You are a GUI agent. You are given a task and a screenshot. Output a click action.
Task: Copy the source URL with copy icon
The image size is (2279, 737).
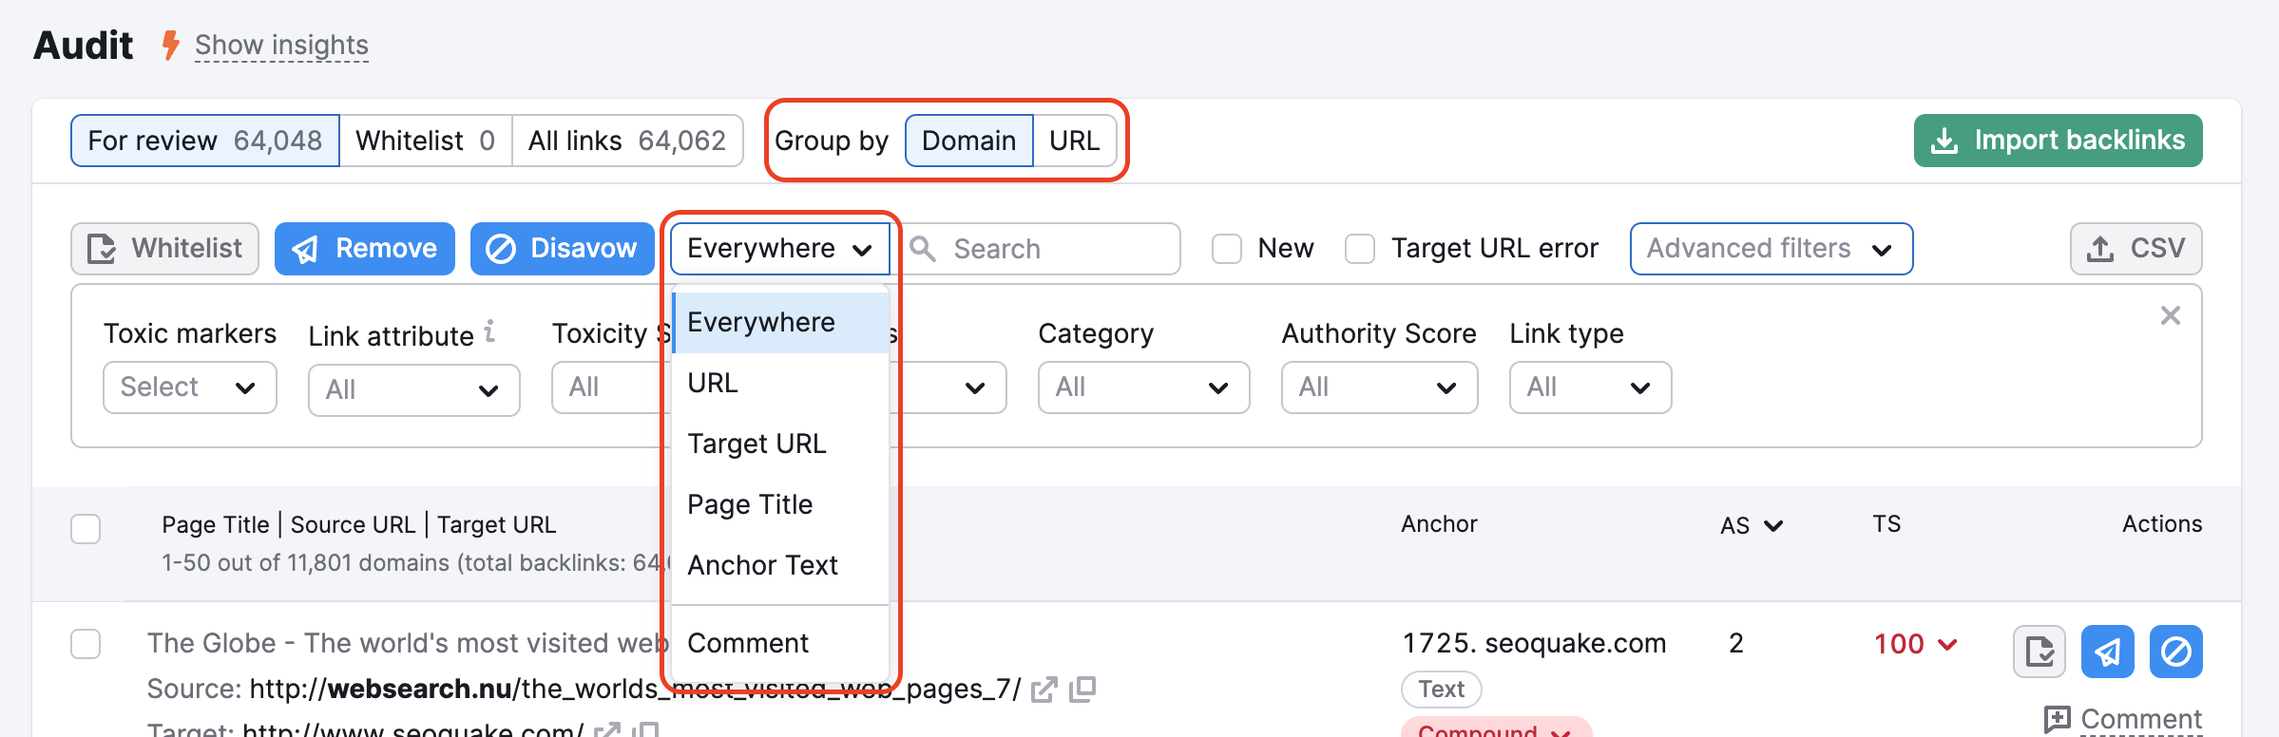click(x=1082, y=690)
